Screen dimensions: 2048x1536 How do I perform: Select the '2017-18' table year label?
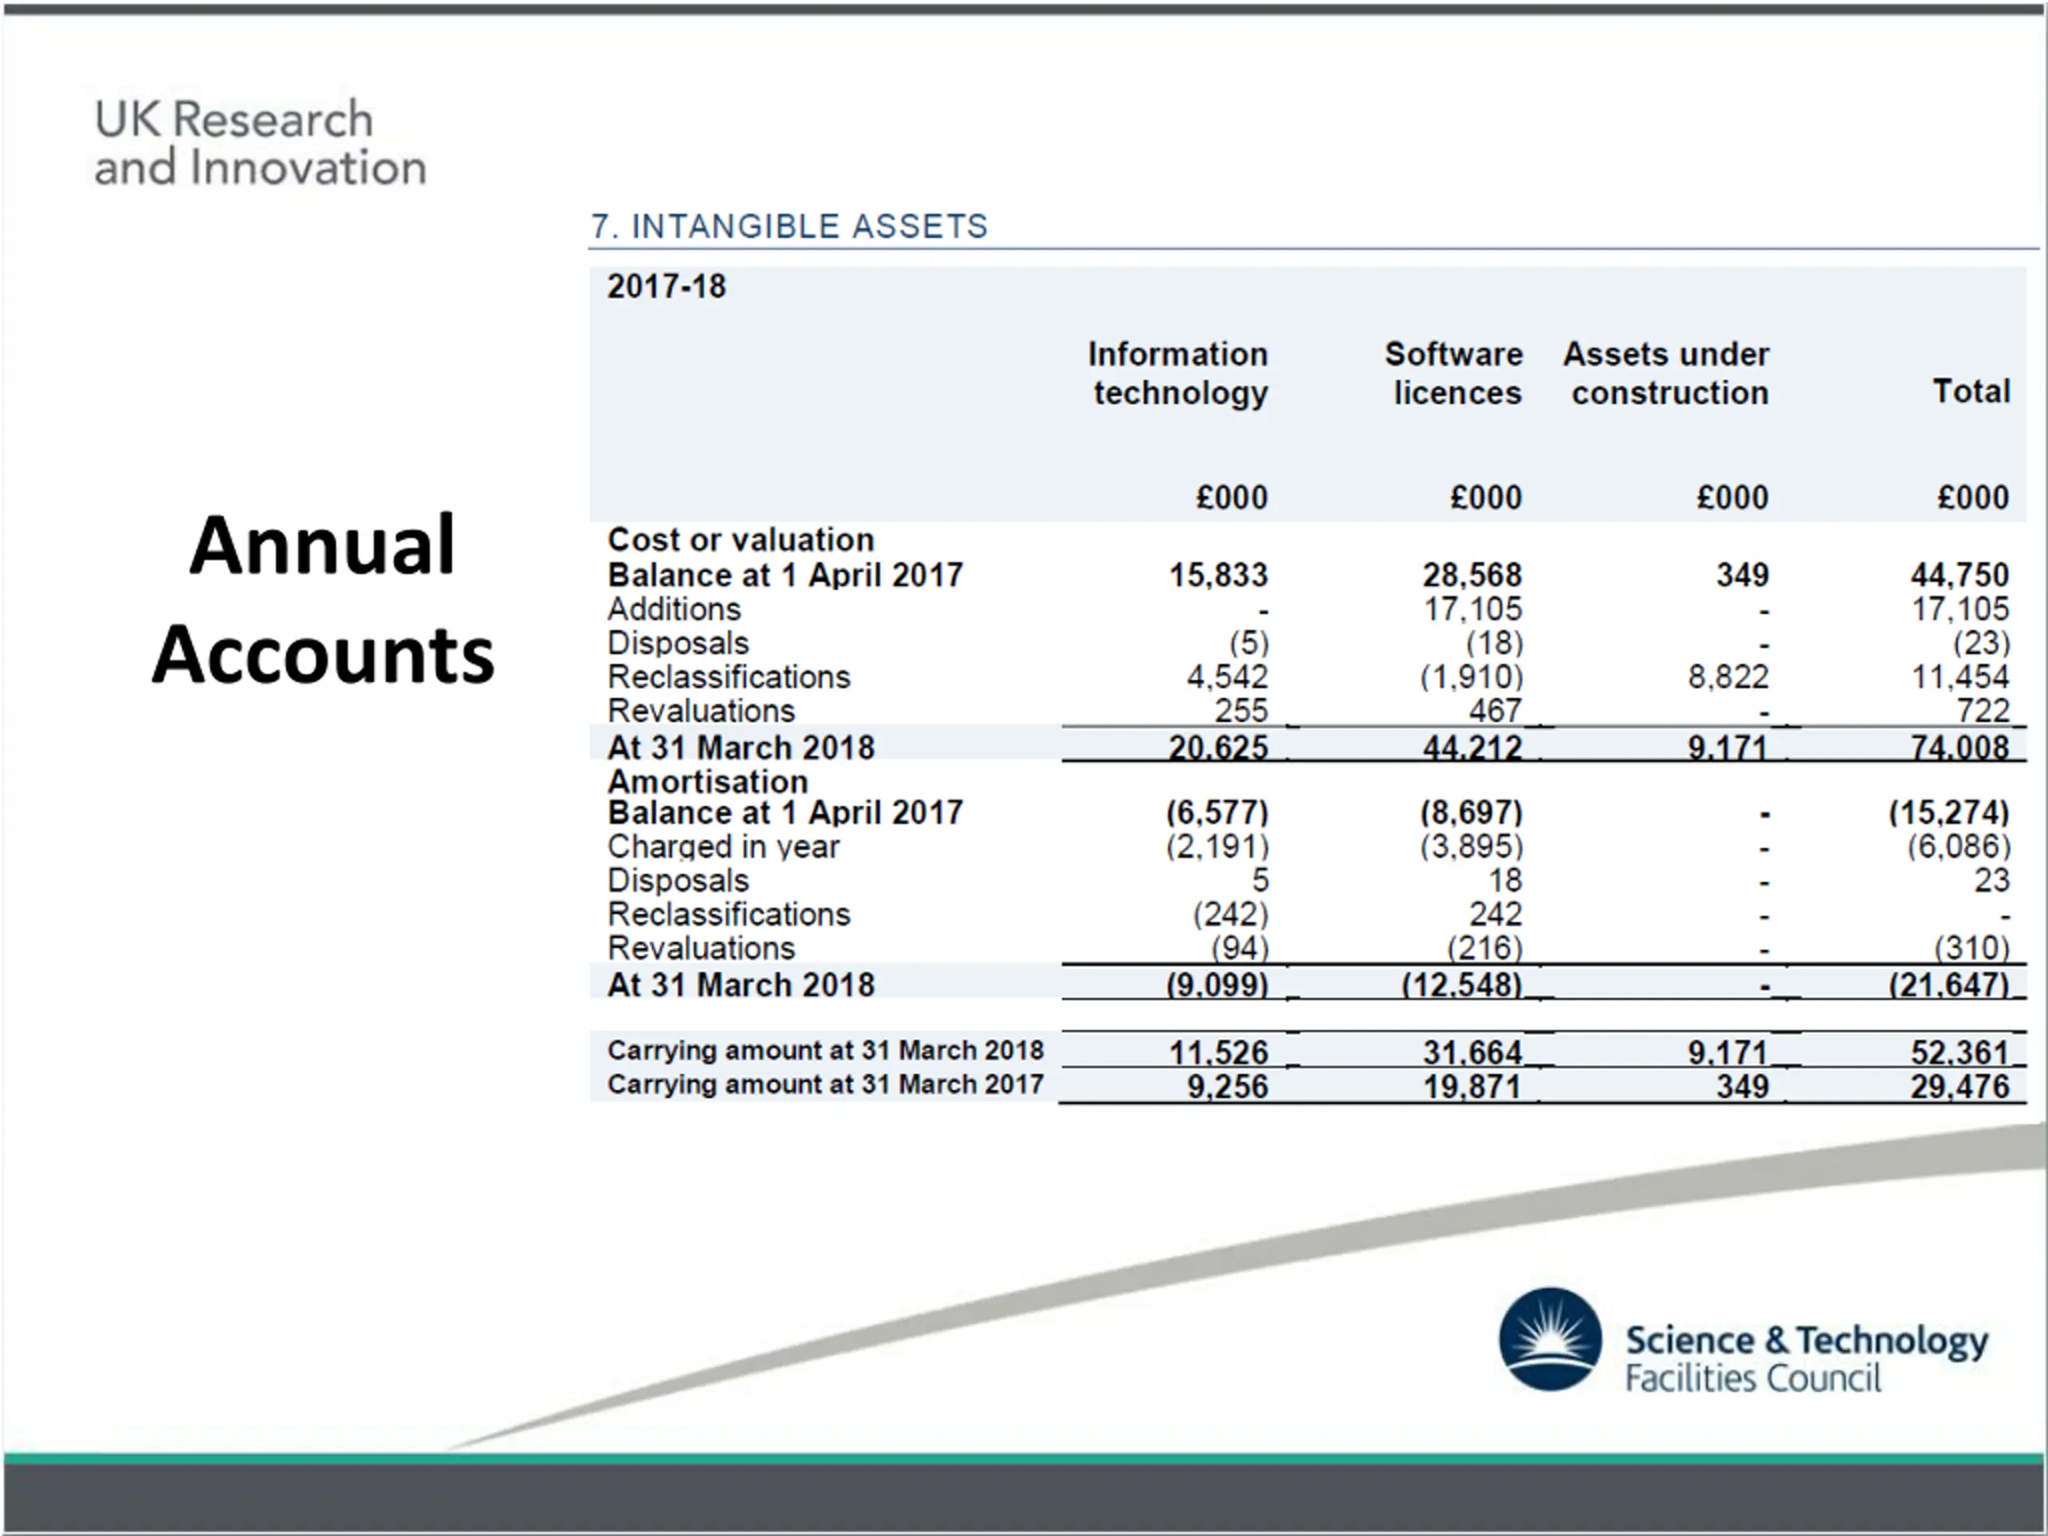pos(666,287)
